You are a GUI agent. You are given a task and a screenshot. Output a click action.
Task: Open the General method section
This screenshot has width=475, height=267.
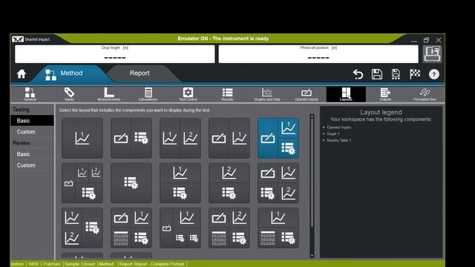30,94
